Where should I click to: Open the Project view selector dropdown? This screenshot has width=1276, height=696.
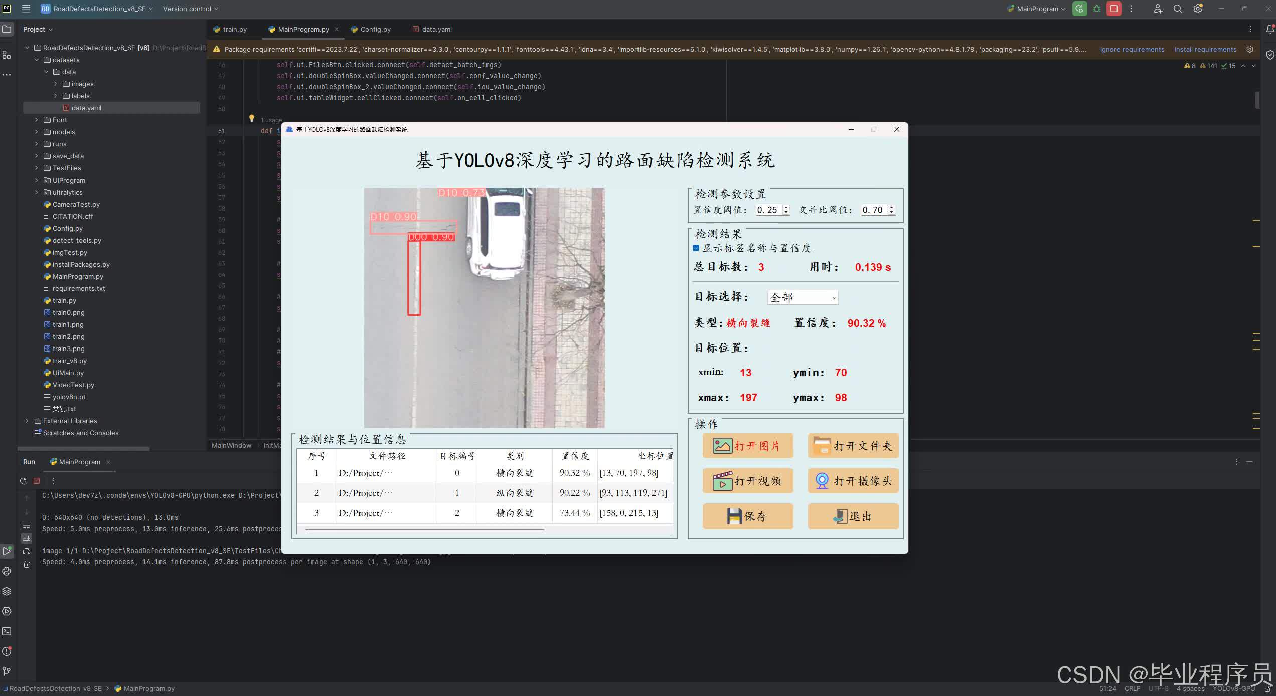(38, 29)
